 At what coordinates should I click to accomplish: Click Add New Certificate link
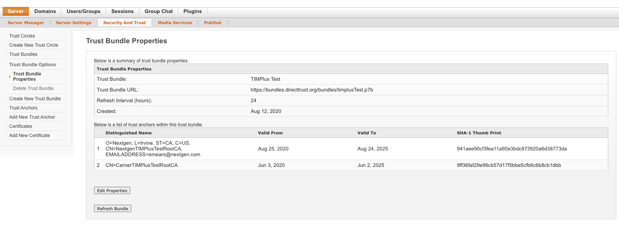tap(30, 136)
